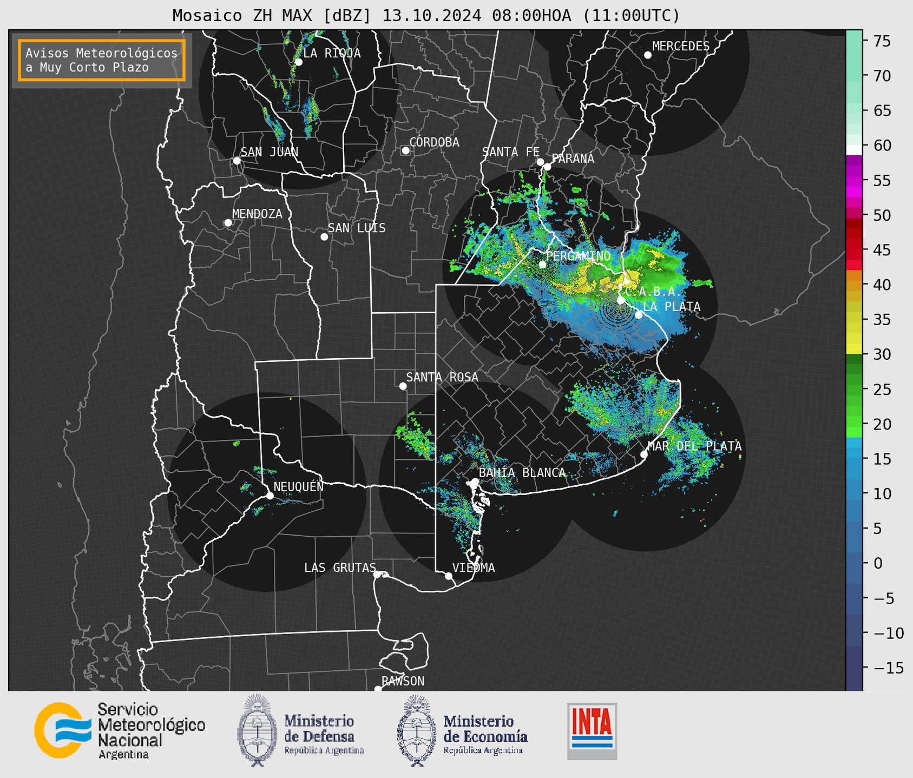Click the Servicio Meteorológico Nacional logo

click(x=120, y=730)
